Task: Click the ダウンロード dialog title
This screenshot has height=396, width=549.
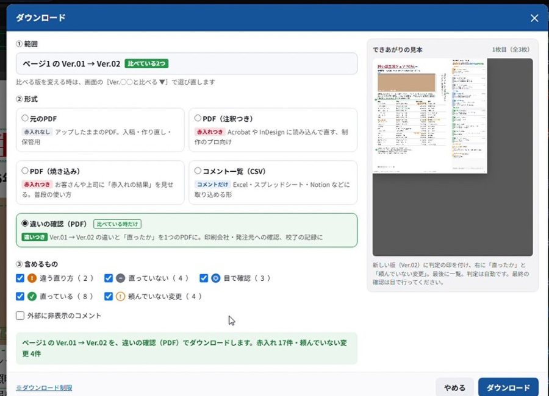Action: tap(41, 18)
